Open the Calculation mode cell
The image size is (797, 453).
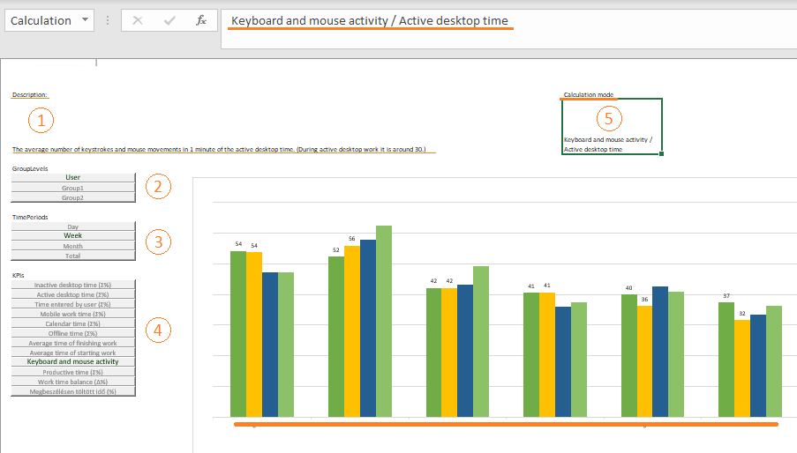click(611, 126)
